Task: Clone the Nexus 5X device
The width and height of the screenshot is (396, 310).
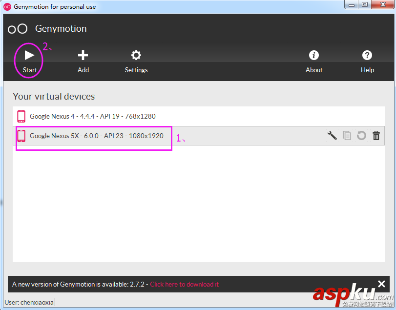Action: click(347, 136)
